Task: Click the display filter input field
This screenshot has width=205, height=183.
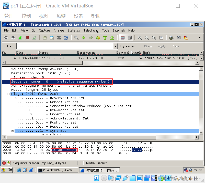Action: (65, 46)
